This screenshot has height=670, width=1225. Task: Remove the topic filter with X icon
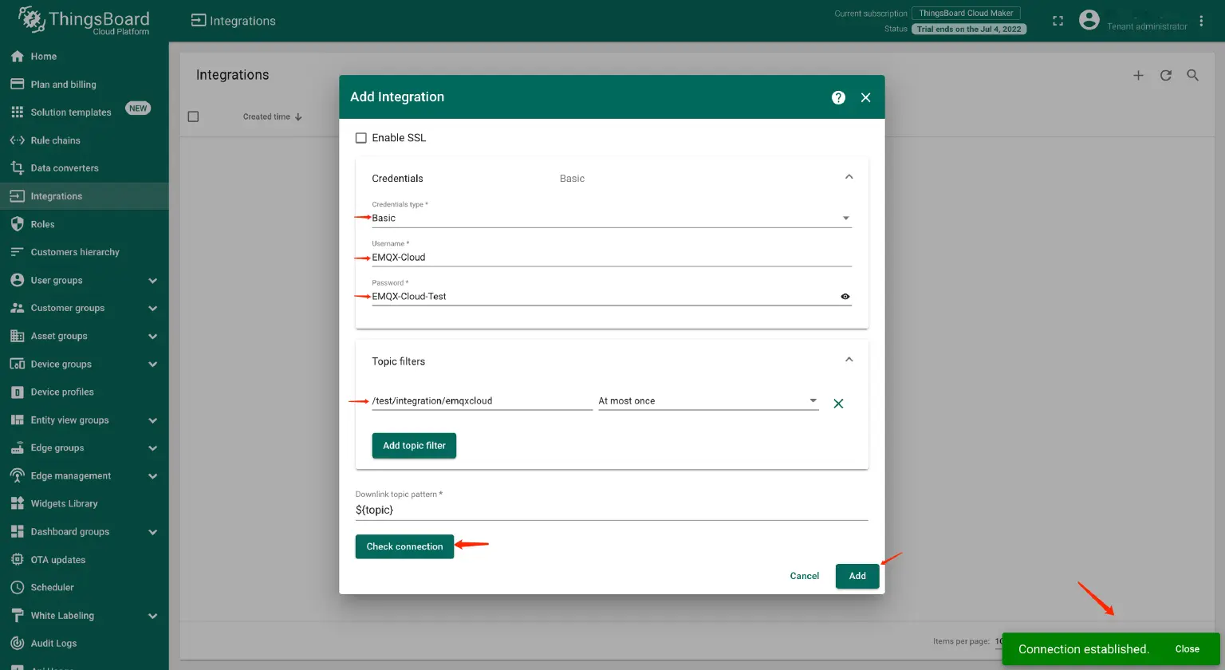point(838,404)
